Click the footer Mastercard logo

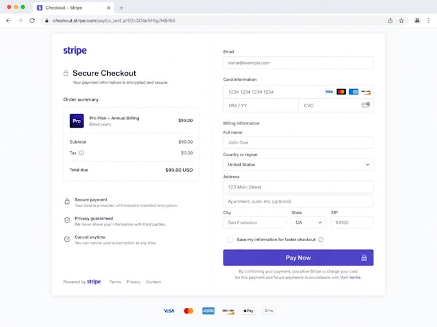click(x=189, y=311)
